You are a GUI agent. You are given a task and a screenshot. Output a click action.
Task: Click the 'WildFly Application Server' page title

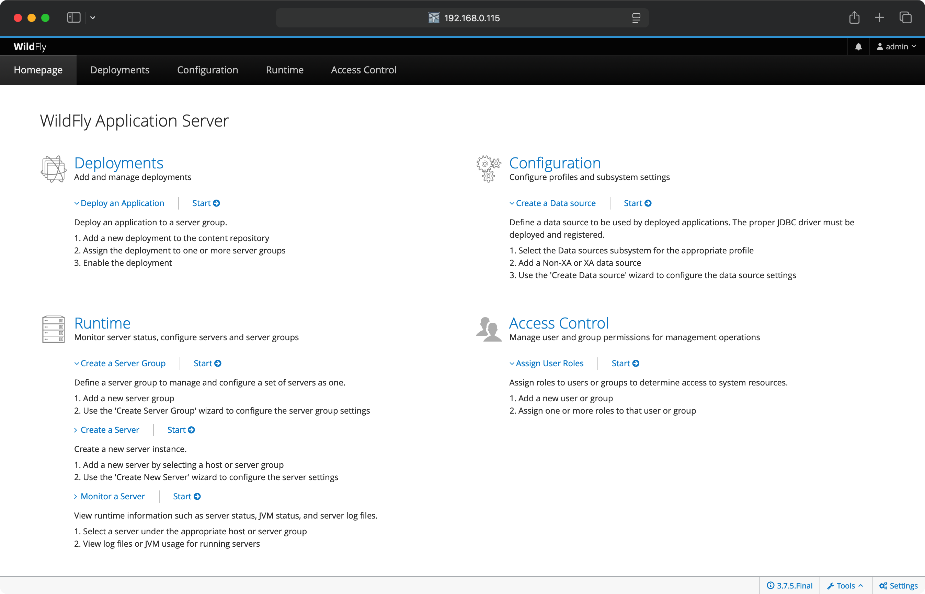pos(134,121)
